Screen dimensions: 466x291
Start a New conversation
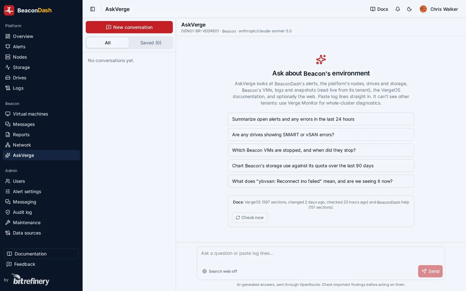click(x=129, y=27)
